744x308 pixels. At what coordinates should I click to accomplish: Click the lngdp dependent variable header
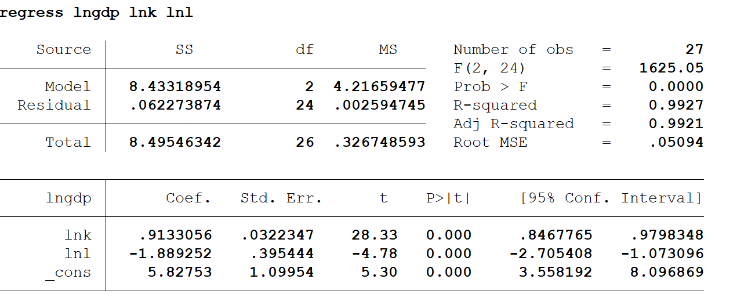click(68, 198)
